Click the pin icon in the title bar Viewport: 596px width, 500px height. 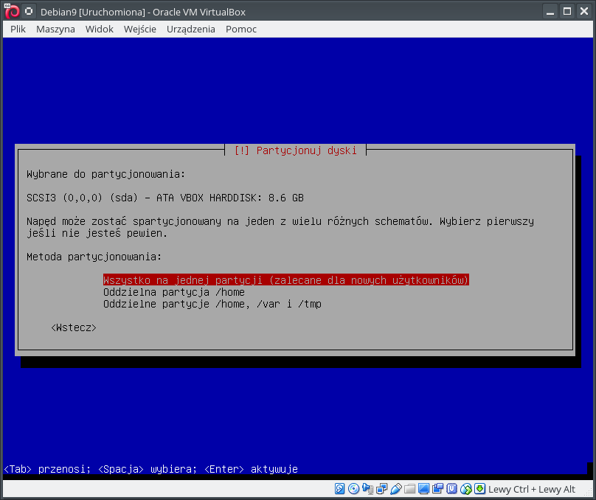click(29, 11)
